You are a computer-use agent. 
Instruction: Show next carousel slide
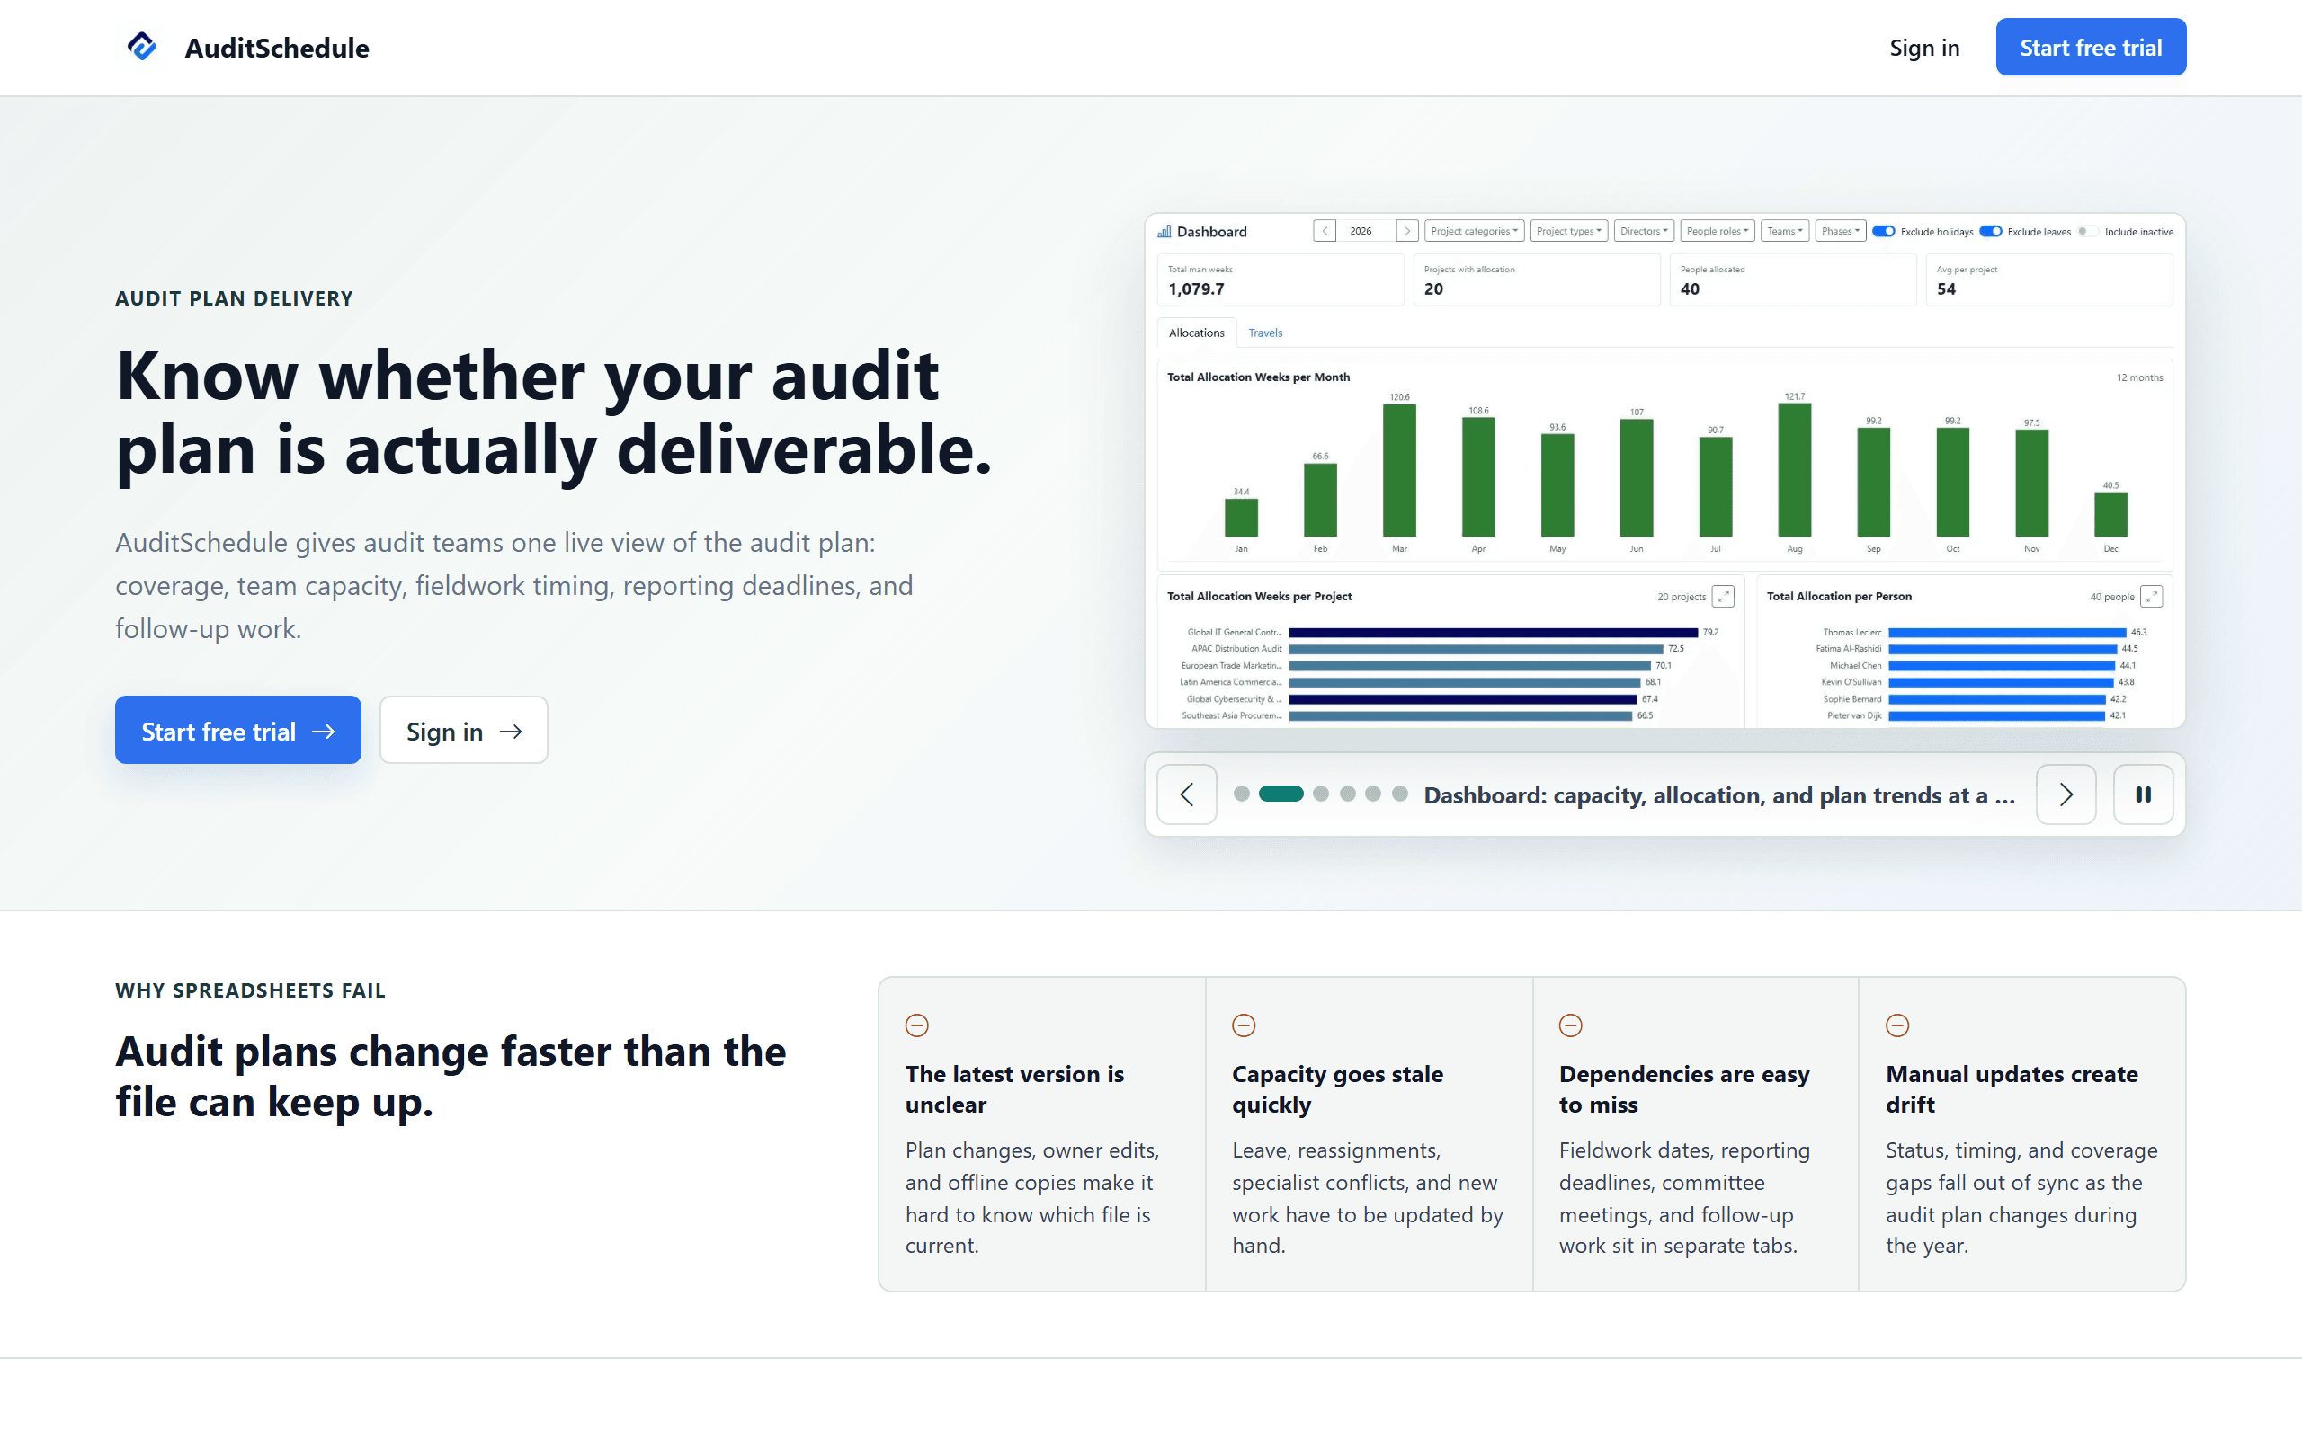point(2066,794)
